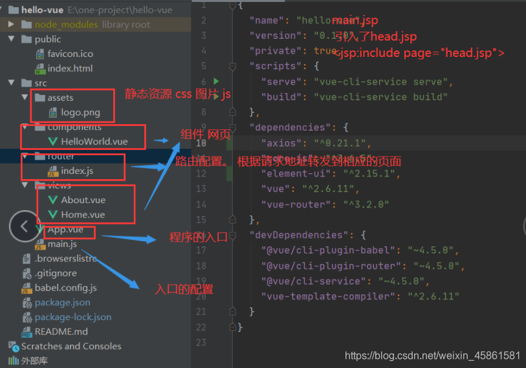Click the router index.js file icon
Image resolution: width=526 pixels, height=368 pixels.
(x=52, y=171)
